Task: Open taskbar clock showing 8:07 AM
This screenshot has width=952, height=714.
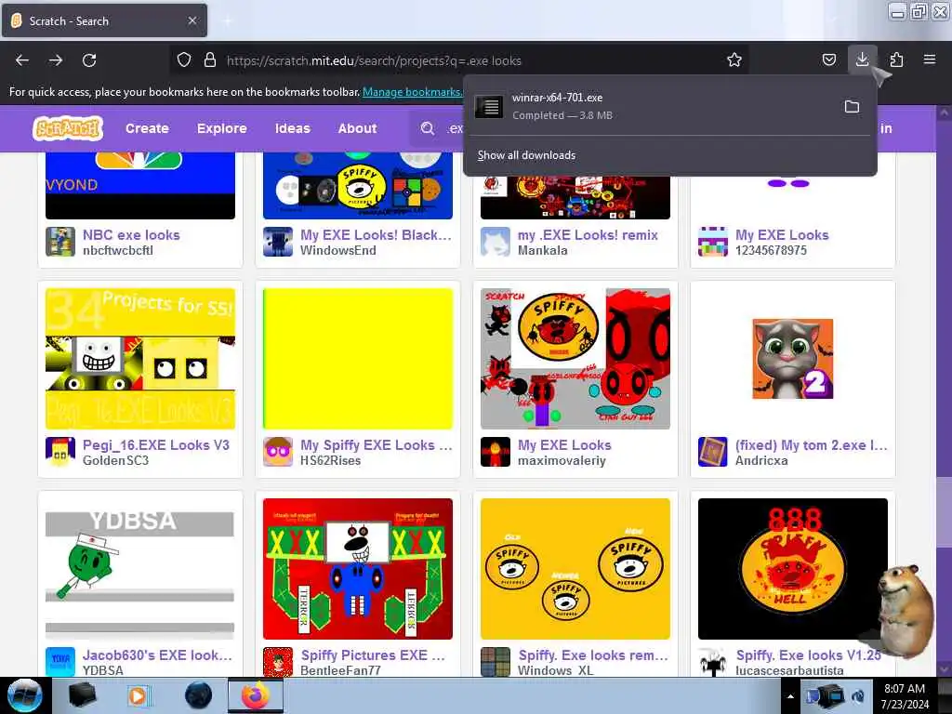Action: 905,696
